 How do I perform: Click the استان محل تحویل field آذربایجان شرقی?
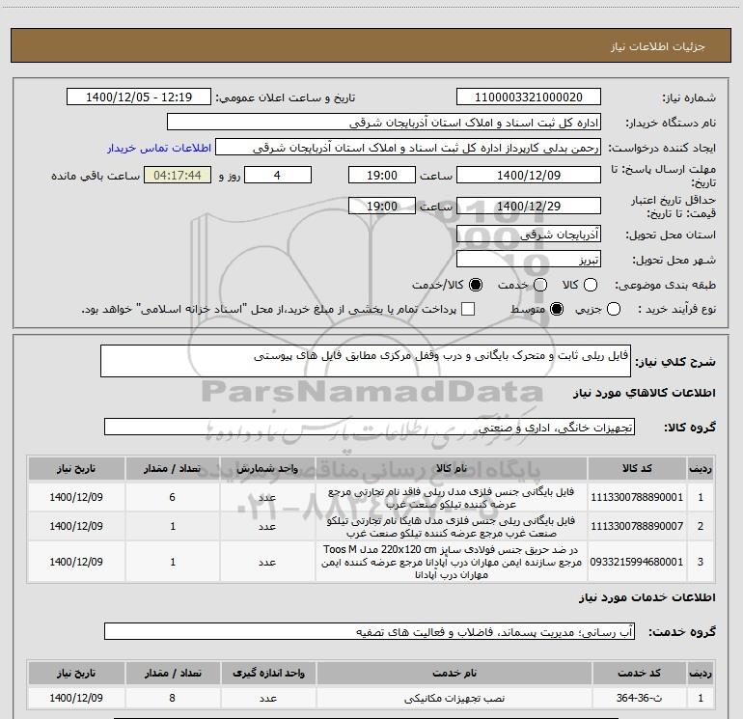pyautogui.click(x=529, y=235)
